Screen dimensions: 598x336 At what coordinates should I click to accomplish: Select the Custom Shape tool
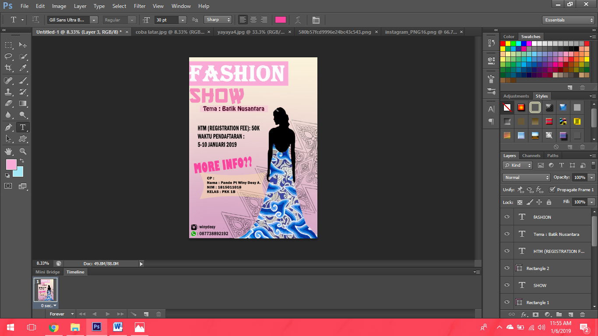[x=23, y=139]
